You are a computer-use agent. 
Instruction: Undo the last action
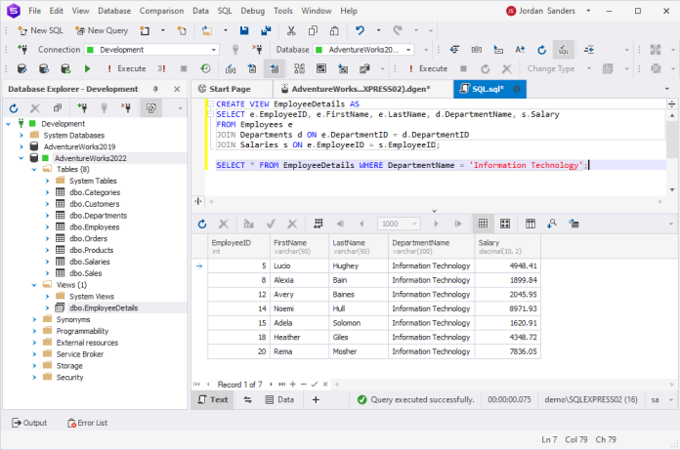pyautogui.click(x=360, y=30)
